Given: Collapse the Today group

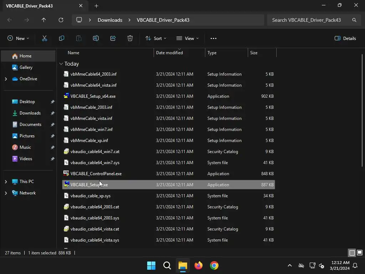Looking at the screenshot, I should (61, 64).
